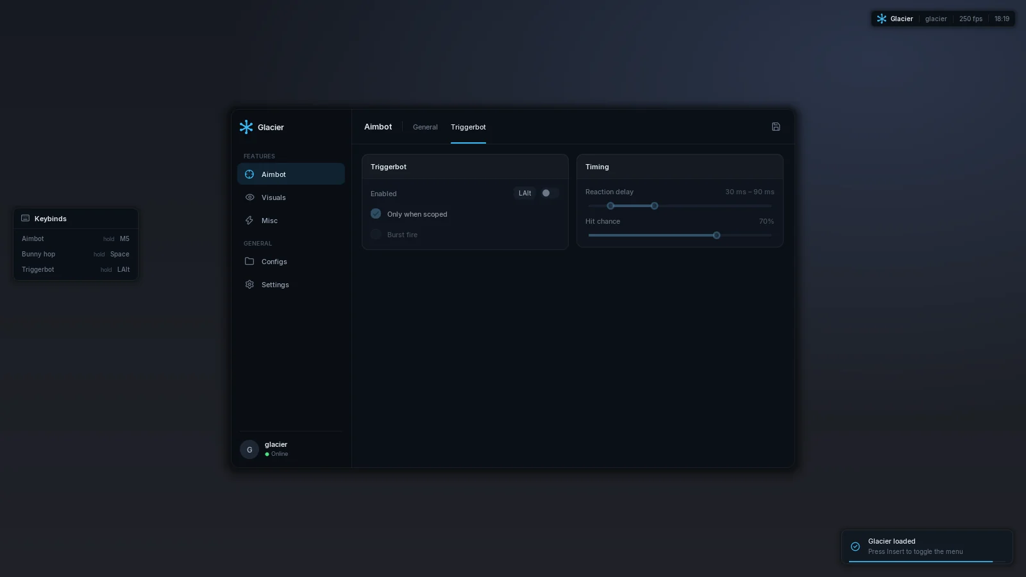This screenshot has width=1026, height=577.
Task: Check the Burst fire checkbox
Action: pyautogui.click(x=376, y=234)
